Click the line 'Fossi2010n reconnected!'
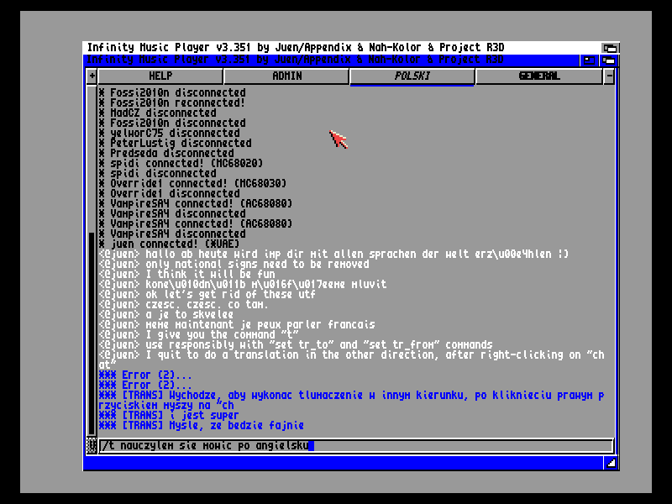The width and height of the screenshot is (672, 504). [x=172, y=102]
